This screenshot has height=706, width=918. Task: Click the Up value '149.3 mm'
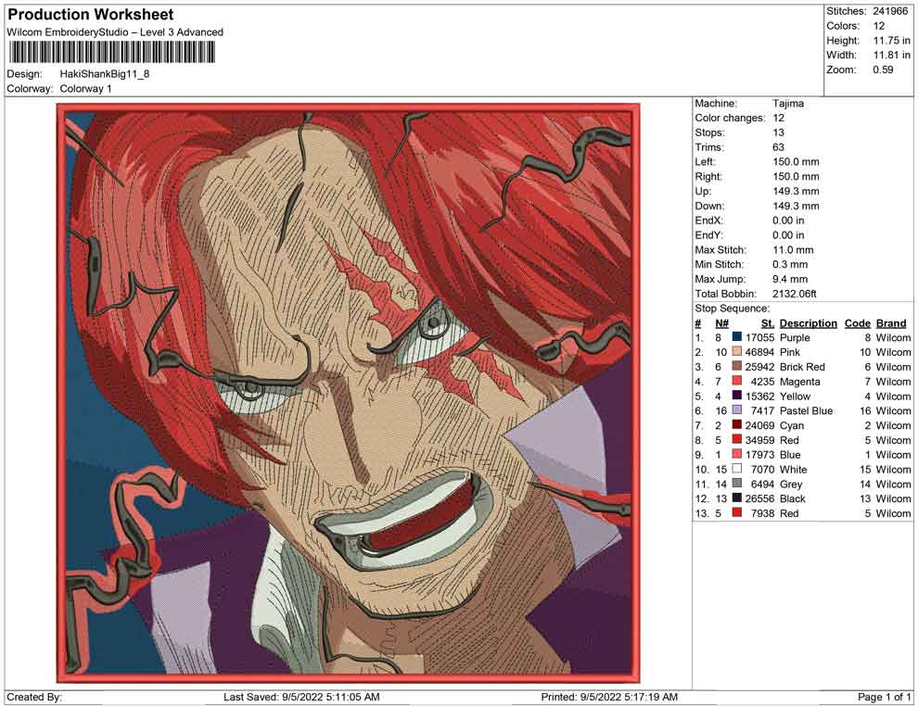coord(796,191)
